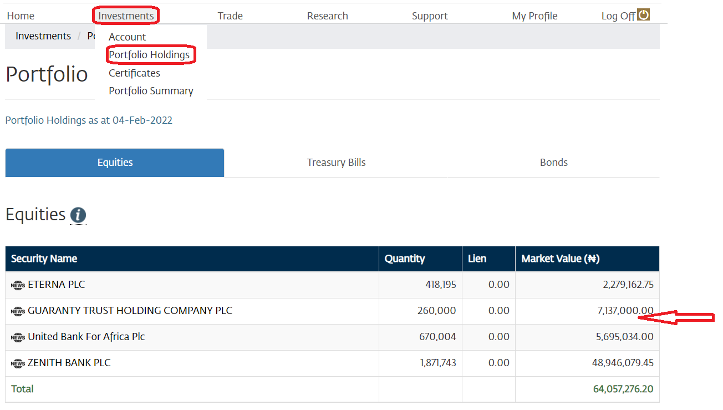Click Lien value 0.00 for ETERNA PLC
Screen dimensions: 723x410
coord(499,285)
